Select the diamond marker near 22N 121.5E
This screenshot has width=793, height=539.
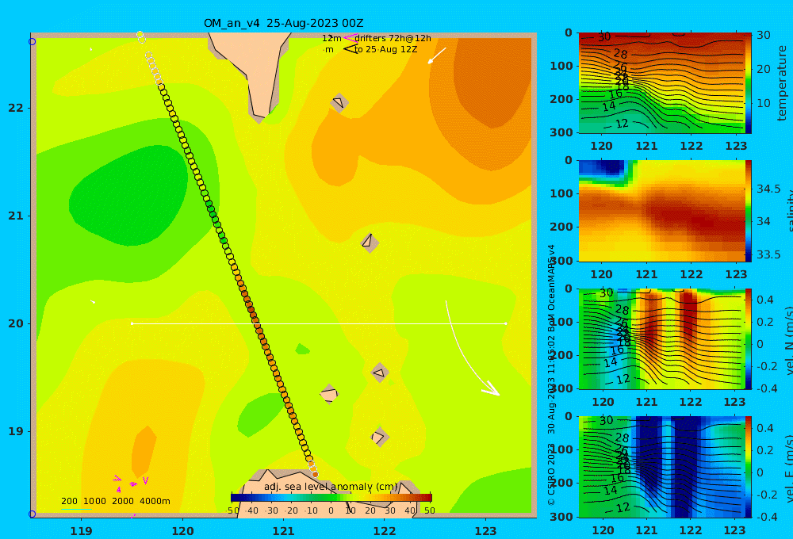coord(339,103)
